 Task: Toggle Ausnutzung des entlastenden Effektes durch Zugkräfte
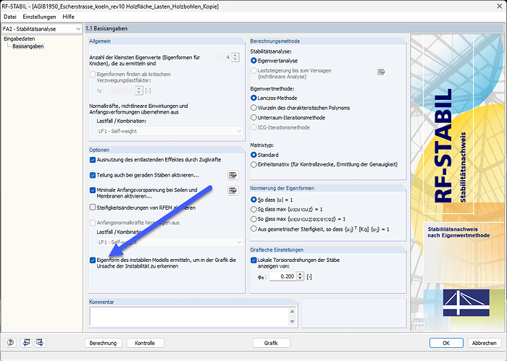(x=93, y=160)
